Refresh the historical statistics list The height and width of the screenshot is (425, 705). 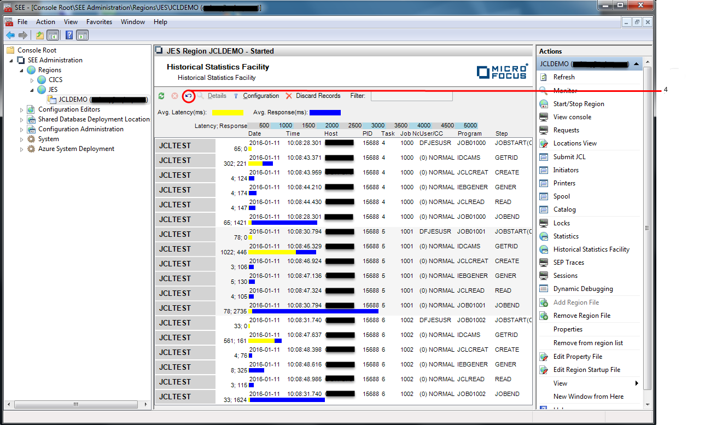(x=161, y=96)
